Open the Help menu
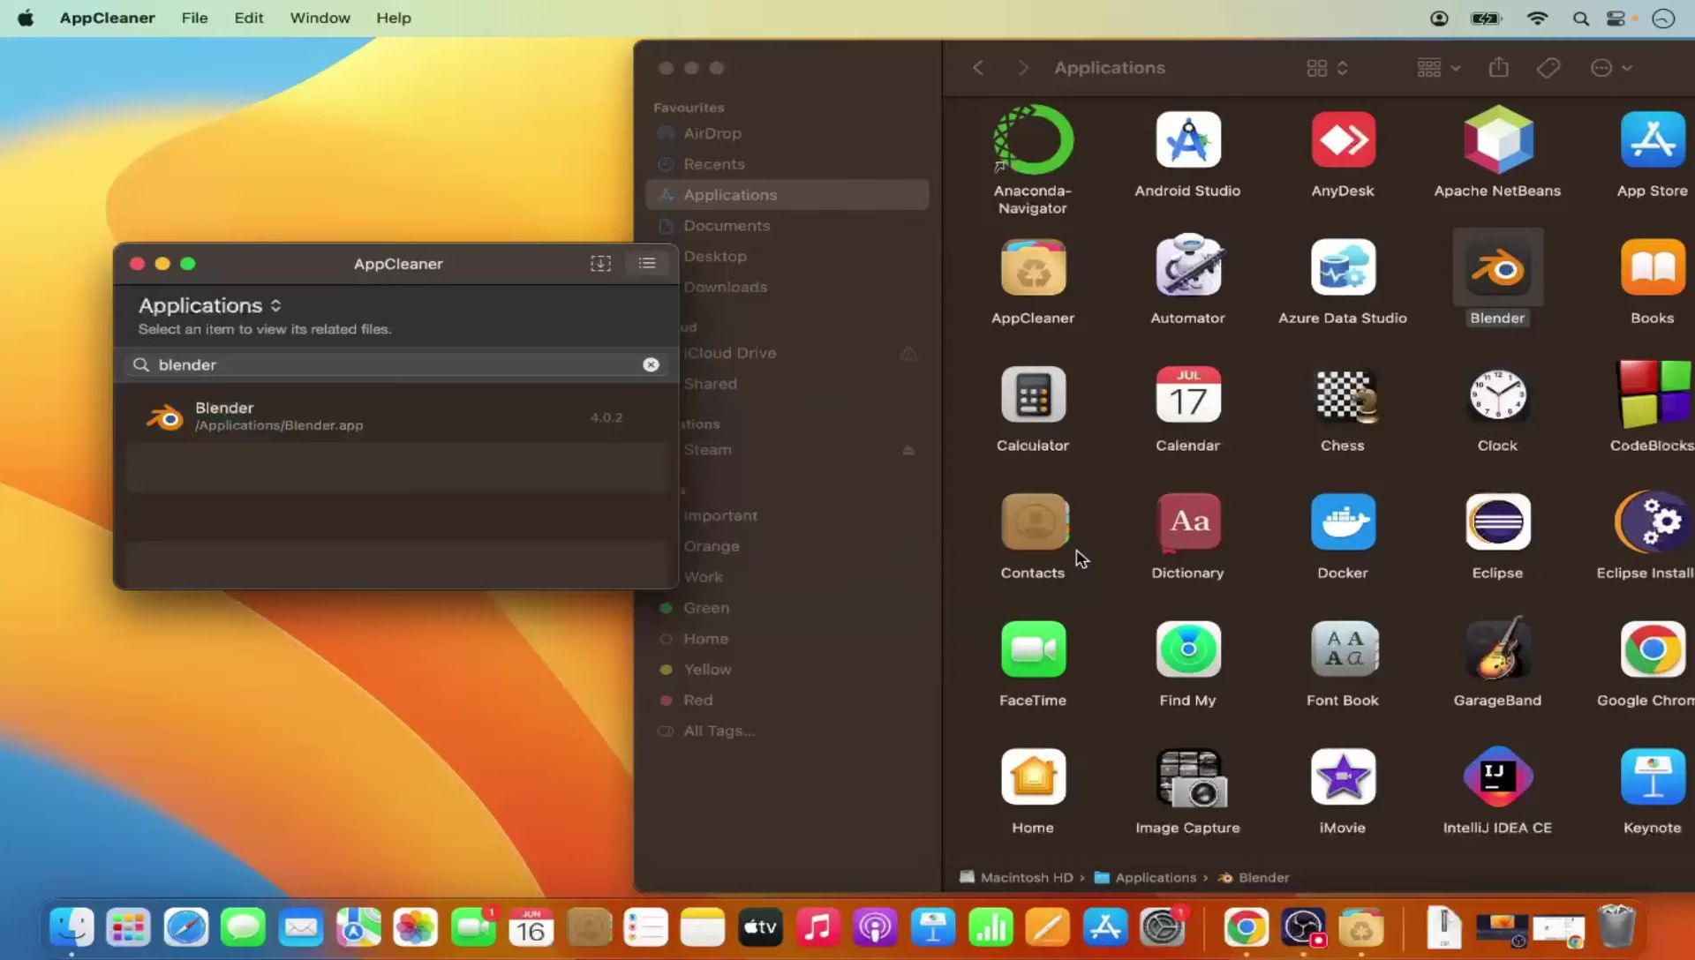1695x960 pixels. tap(394, 18)
